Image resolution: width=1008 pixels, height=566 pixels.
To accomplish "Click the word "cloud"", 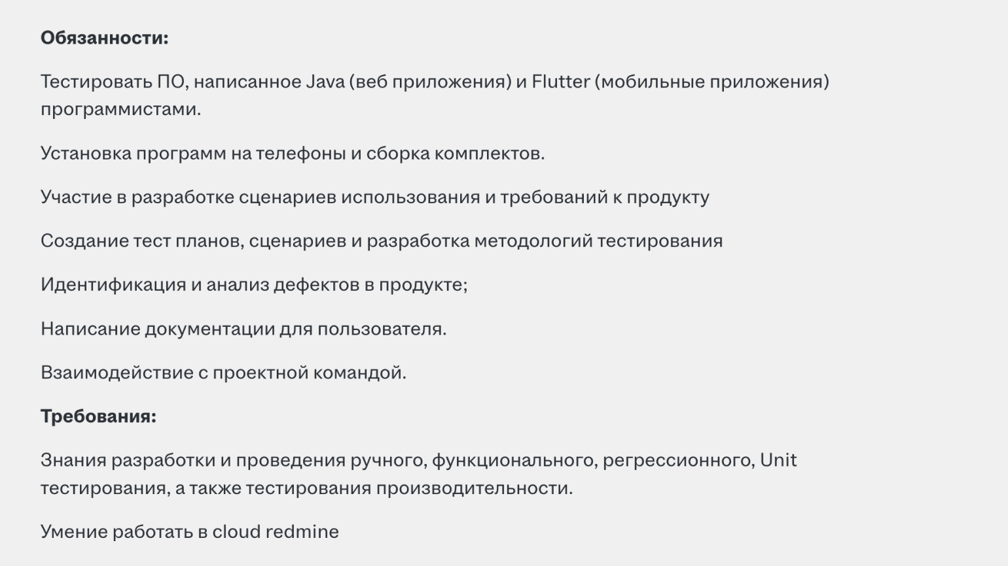I will tap(236, 532).
